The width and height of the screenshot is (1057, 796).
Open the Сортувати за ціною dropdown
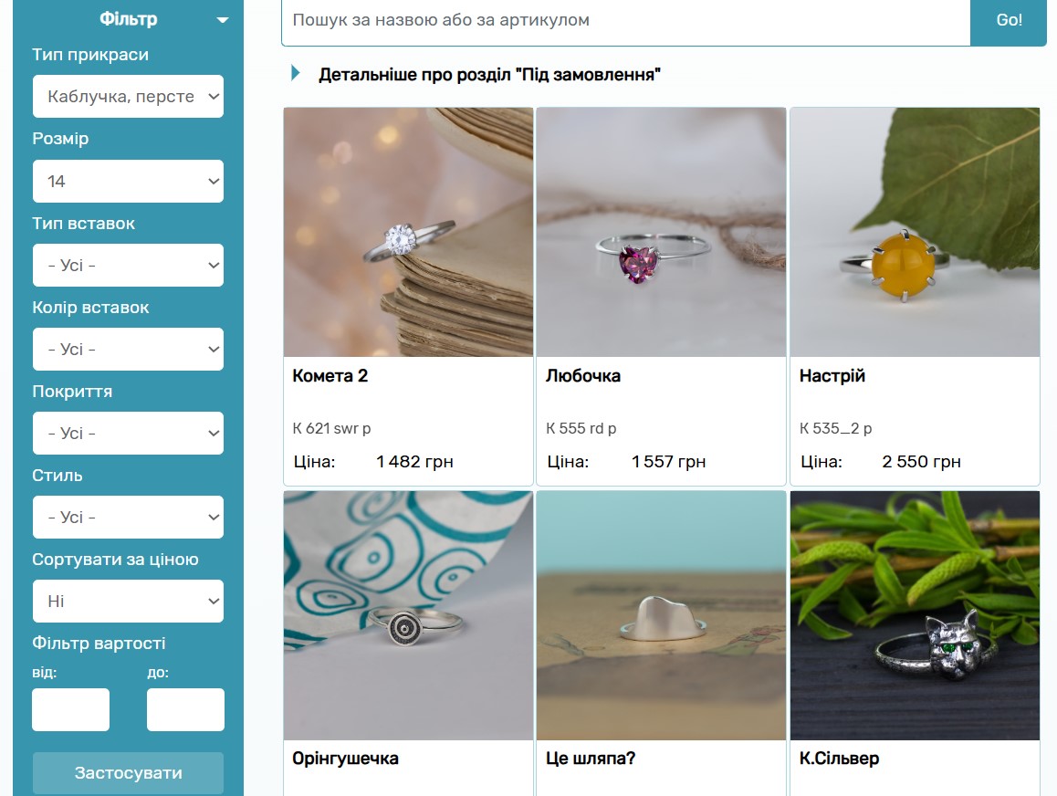coord(128,602)
